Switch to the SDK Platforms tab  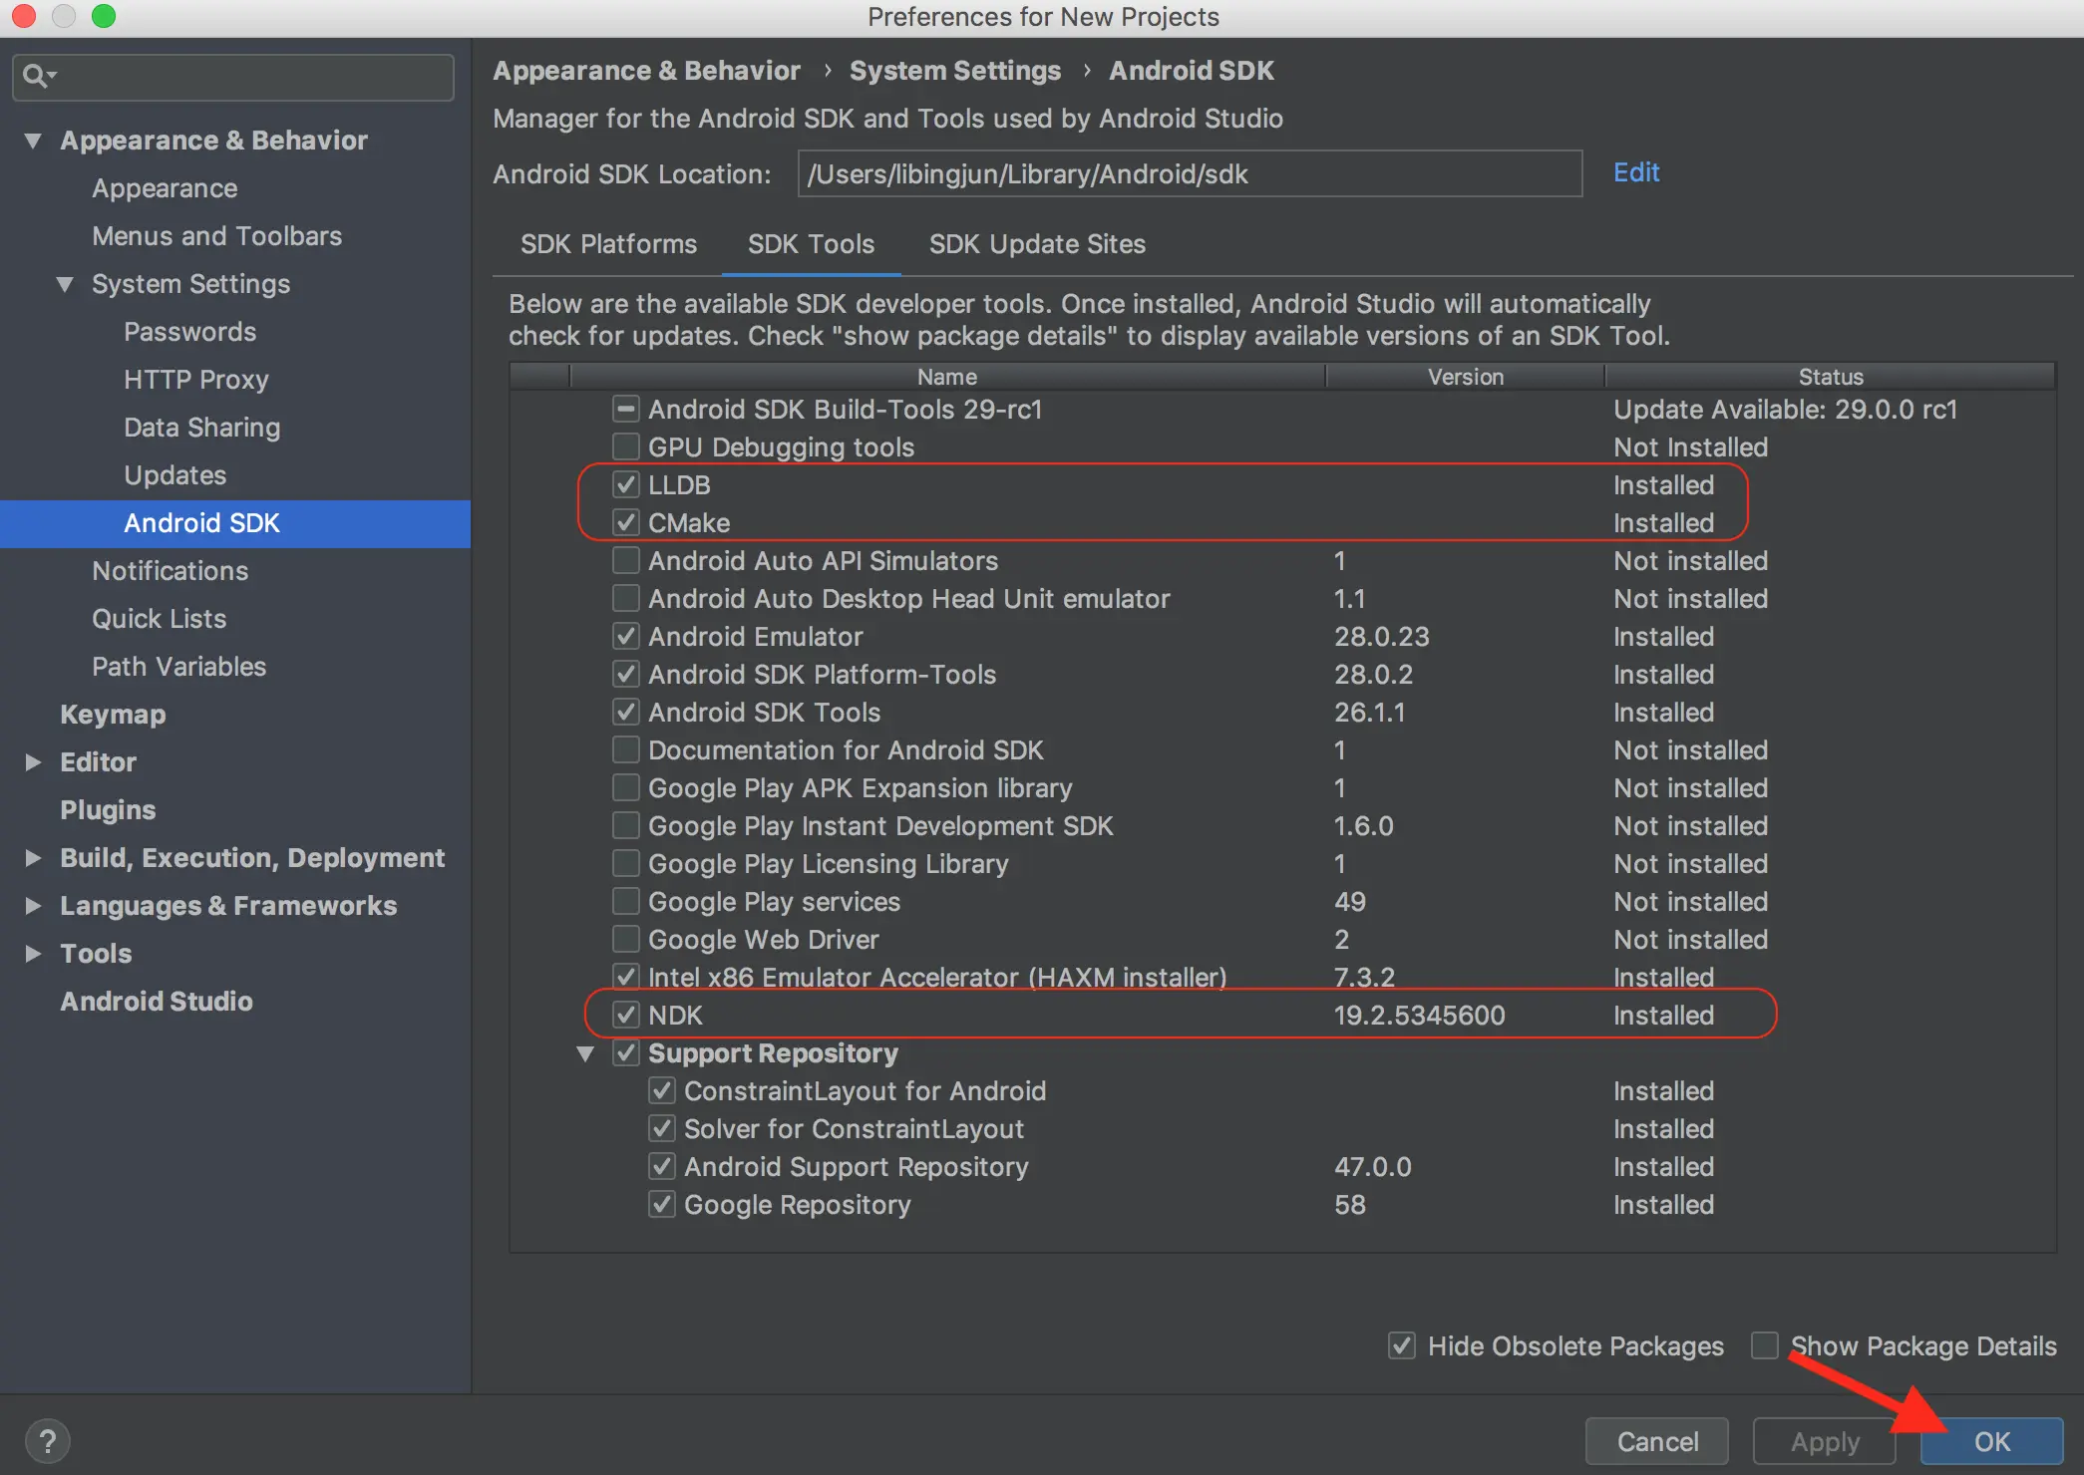(608, 244)
